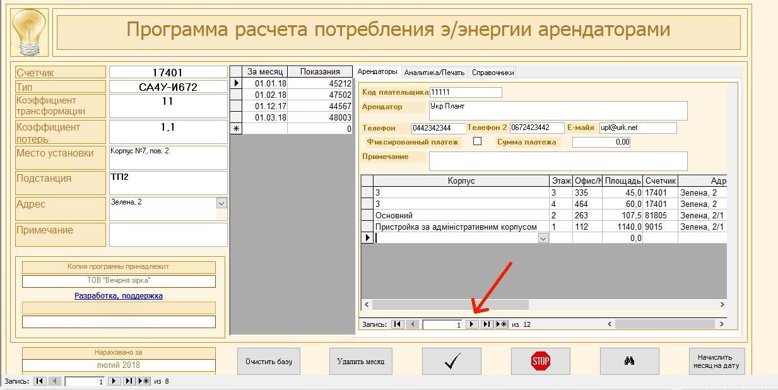Click the Начислить месяц на дату button
This screenshot has height=390, width=778.
(x=717, y=362)
